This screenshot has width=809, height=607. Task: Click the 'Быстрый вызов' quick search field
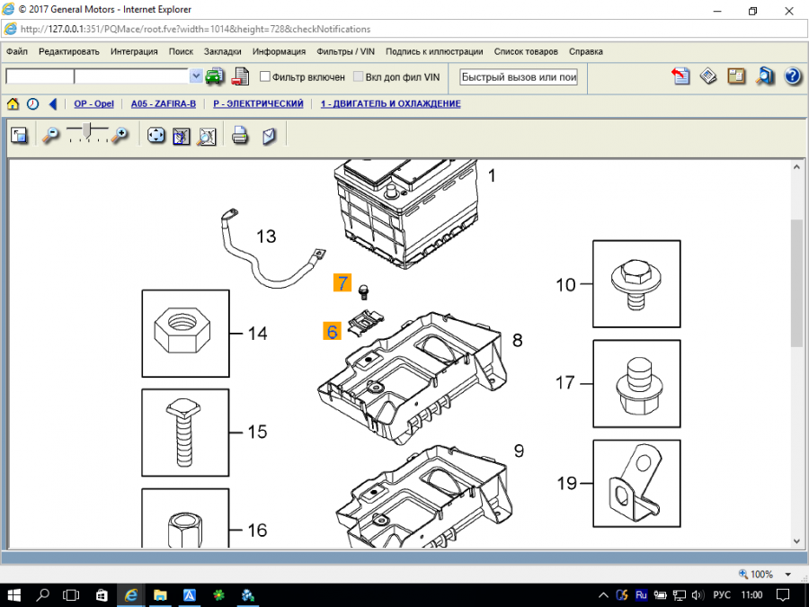tap(518, 77)
